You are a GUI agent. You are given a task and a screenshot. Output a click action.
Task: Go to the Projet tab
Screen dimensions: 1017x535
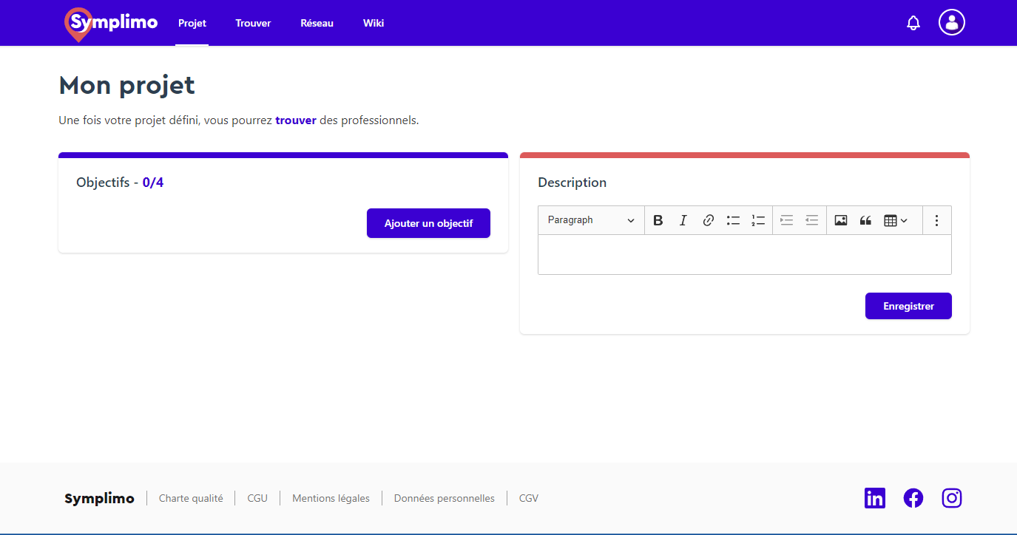192,23
